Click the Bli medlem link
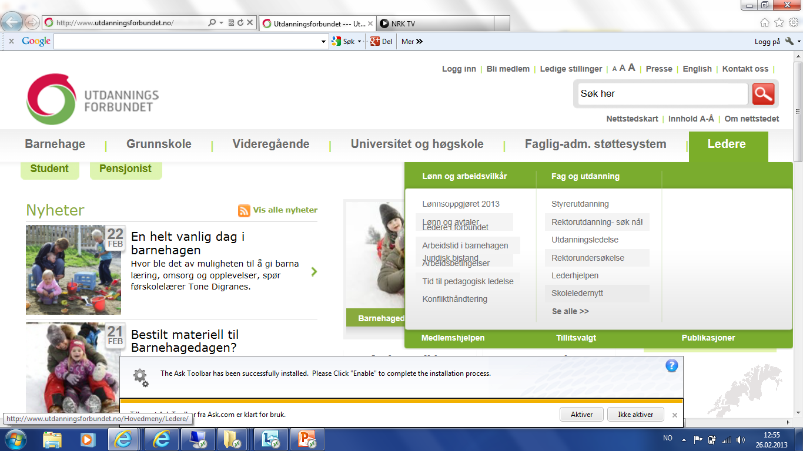The height and width of the screenshot is (451, 803). point(508,69)
